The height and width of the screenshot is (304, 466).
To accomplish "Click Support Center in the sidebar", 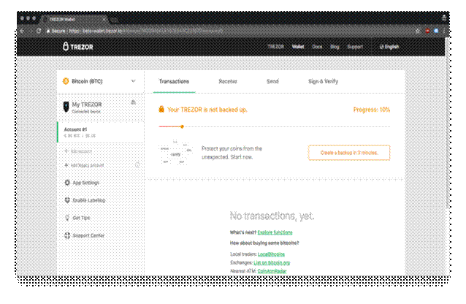I will coord(88,235).
